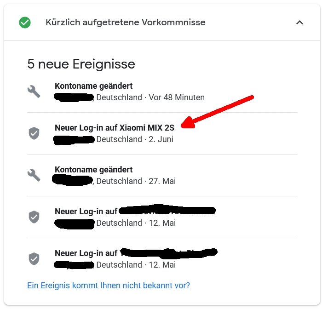The image size is (322, 309).
Task: Click 'Deutschland · Vor 48 Minuten' detail text
Action: click(150, 97)
